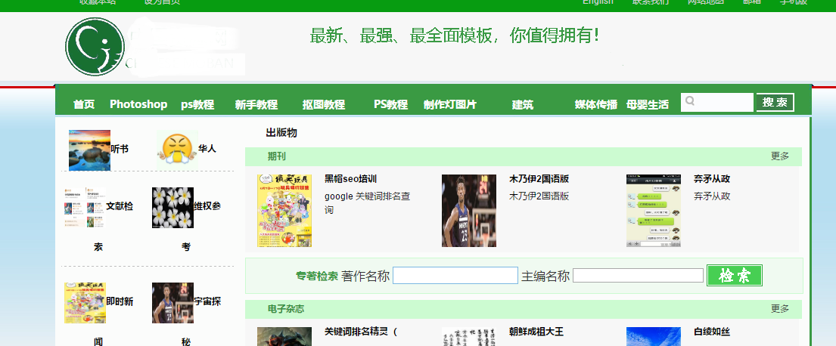The height and width of the screenshot is (346, 836).
Task: Open the 木乃伊2国语版 basketball player thumbnail
Action: pos(469,211)
